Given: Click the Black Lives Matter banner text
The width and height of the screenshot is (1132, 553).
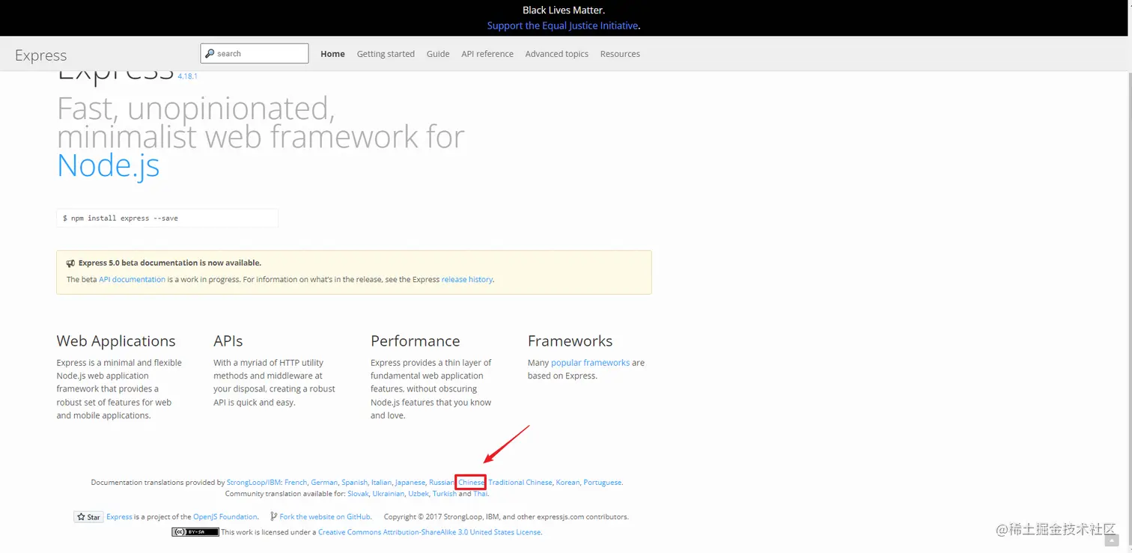Looking at the screenshot, I should (564, 10).
